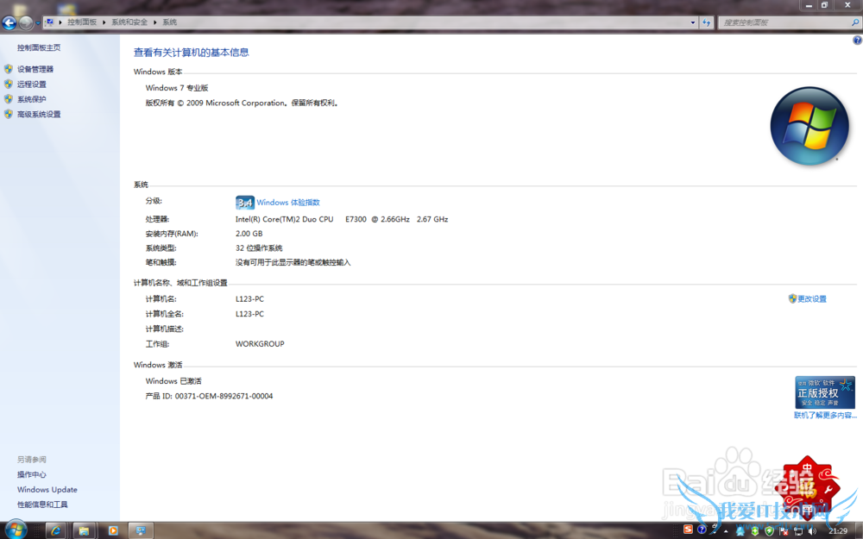863x539 pixels.
Task: Open the QQ penguin tray icon
Action: [740, 531]
